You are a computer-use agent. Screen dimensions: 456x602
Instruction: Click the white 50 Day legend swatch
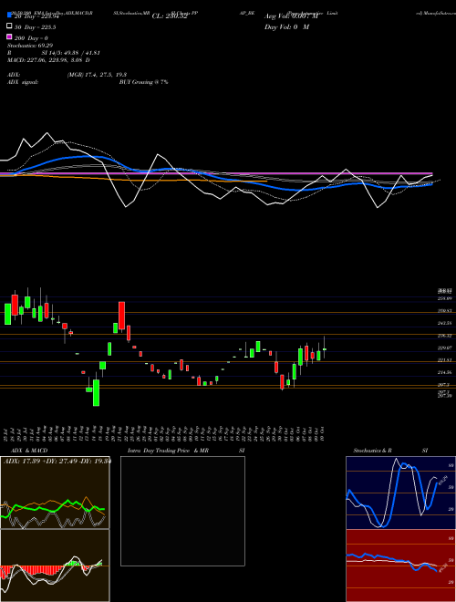tap(9, 26)
